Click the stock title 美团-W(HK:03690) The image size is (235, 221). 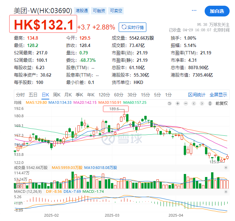click(43, 11)
